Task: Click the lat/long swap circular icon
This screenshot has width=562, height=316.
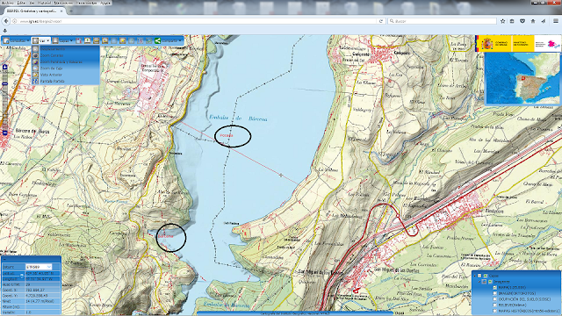Action: [21, 276]
